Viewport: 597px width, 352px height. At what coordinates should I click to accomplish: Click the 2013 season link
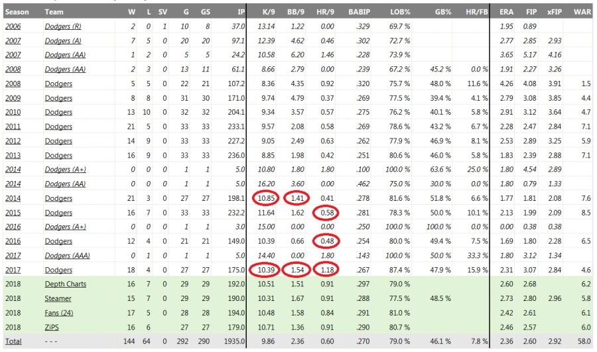click(14, 154)
